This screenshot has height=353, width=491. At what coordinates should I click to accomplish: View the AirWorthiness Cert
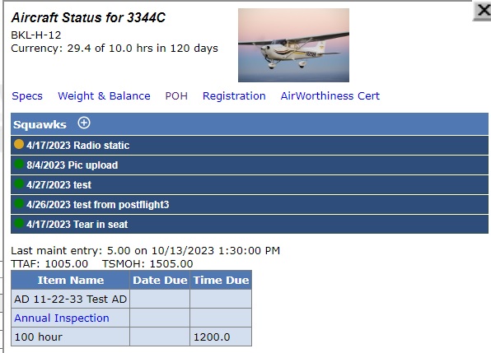point(330,96)
